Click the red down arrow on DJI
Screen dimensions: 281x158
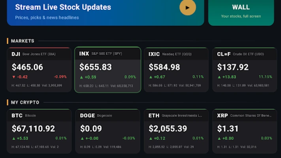point(14,77)
